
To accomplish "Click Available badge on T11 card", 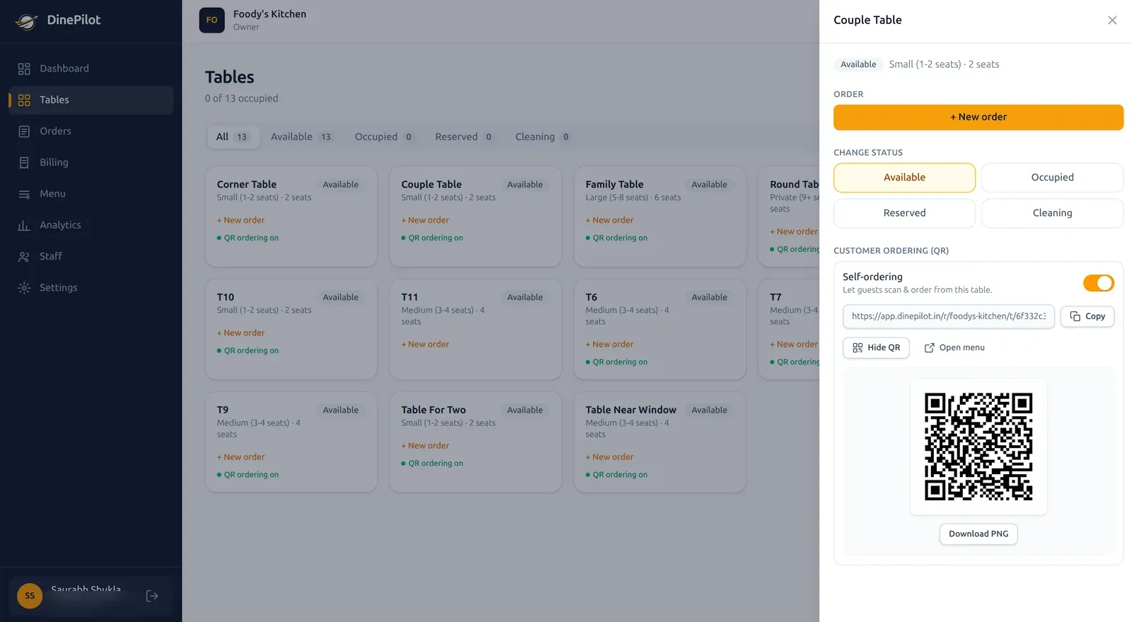I will (x=525, y=297).
